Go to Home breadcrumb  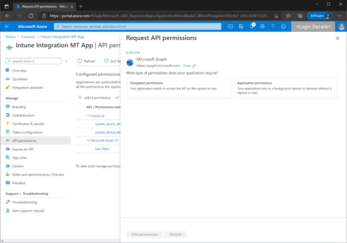[x=10, y=37]
